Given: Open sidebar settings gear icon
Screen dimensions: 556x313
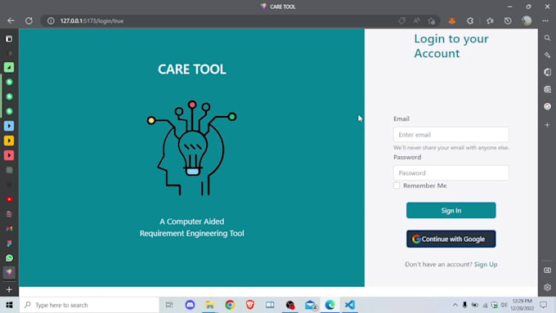Looking at the screenshot, I should click(x=547, y=287).
